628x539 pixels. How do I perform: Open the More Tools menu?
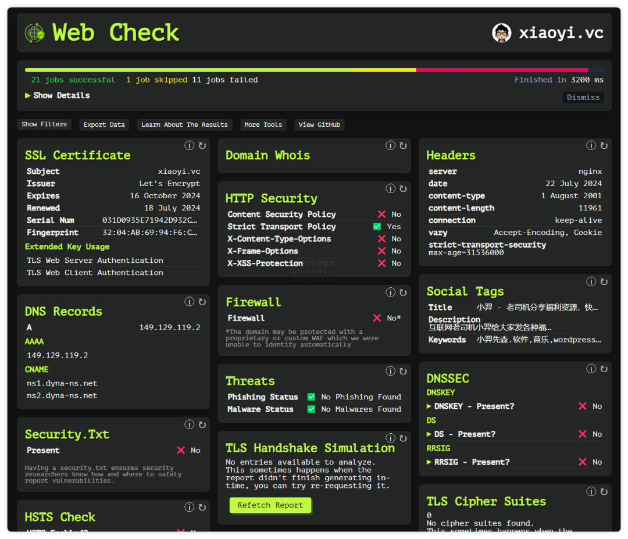pyautogui.click(x=263, y=124)
